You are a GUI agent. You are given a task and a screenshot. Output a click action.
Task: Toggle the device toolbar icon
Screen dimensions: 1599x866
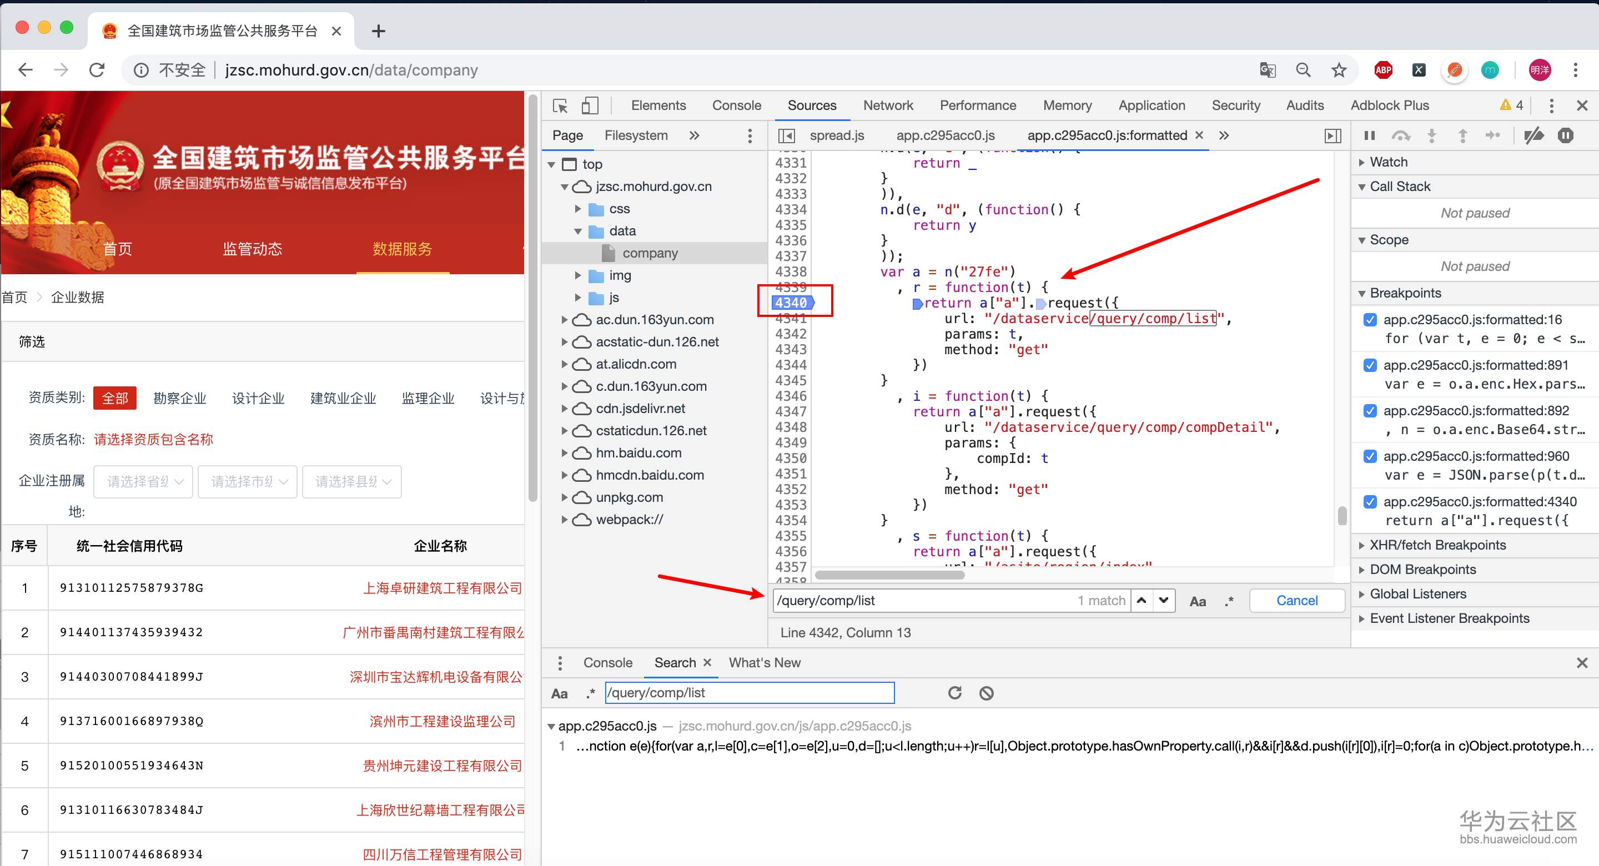(x=590, y=105)
